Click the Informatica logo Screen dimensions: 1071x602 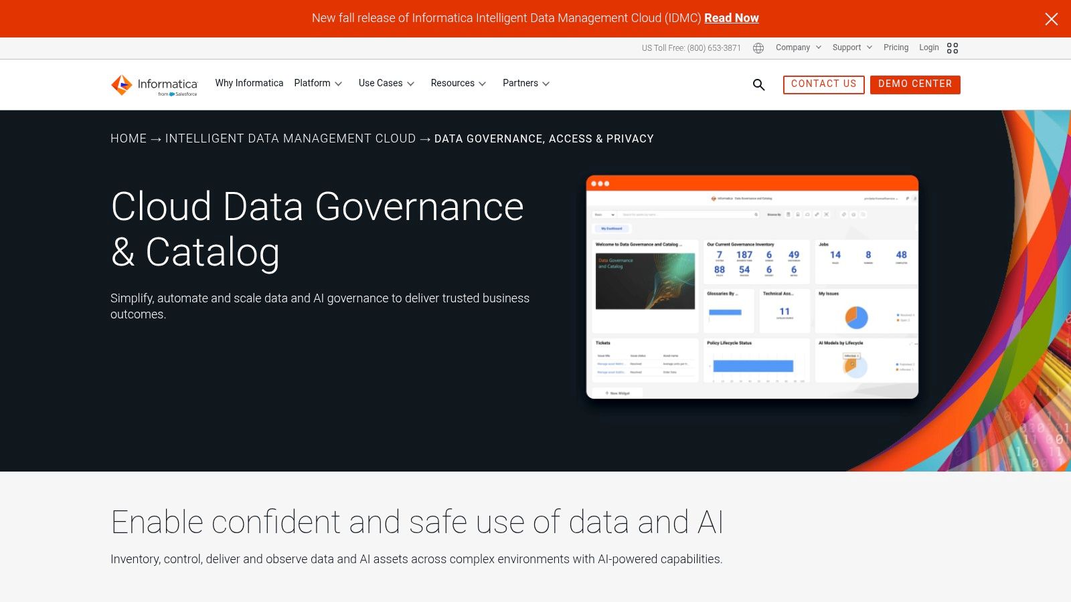click(153, 85)
